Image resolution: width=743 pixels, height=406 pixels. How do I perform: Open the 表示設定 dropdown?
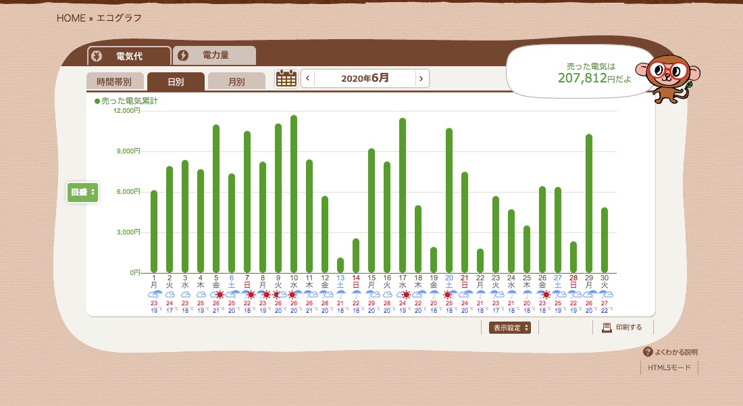[510, 328]
